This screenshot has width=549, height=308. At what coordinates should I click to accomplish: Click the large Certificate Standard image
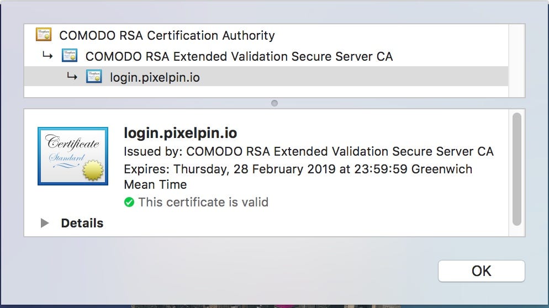[x=73, y=156]
